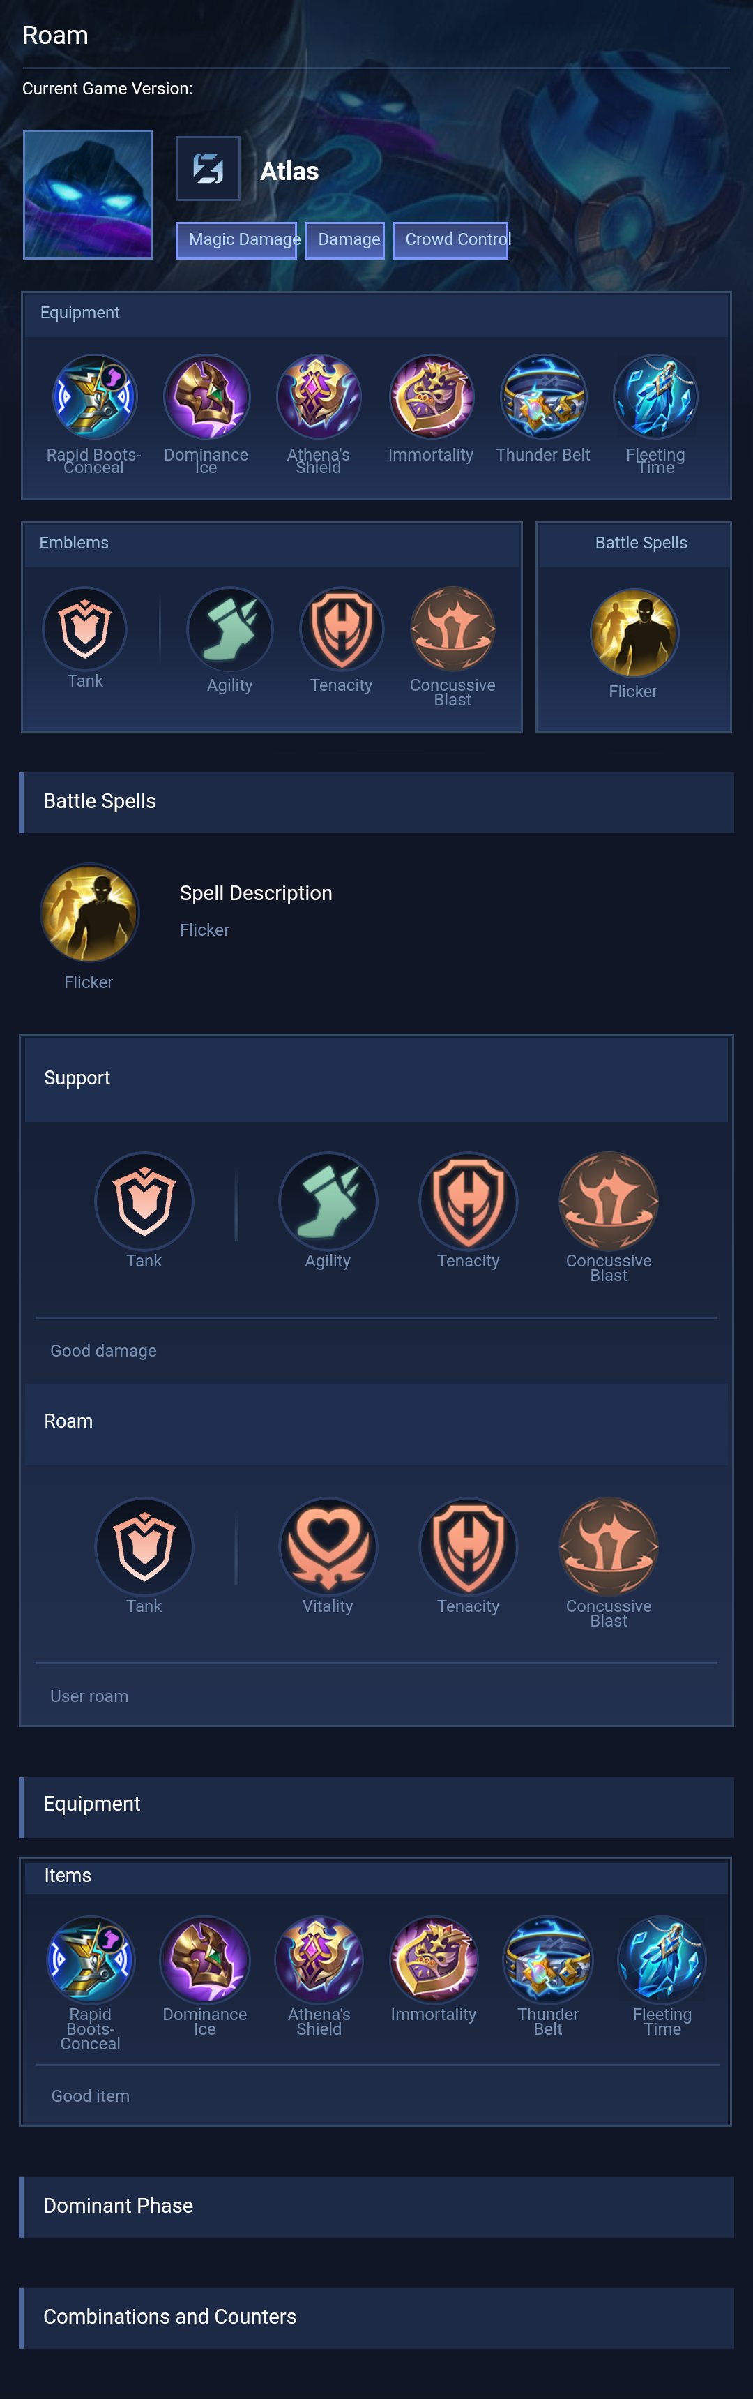753x2399 pixels.
Task: Click the Thunder Belt icon in top Equipment panel
Action: click(544, 397)
